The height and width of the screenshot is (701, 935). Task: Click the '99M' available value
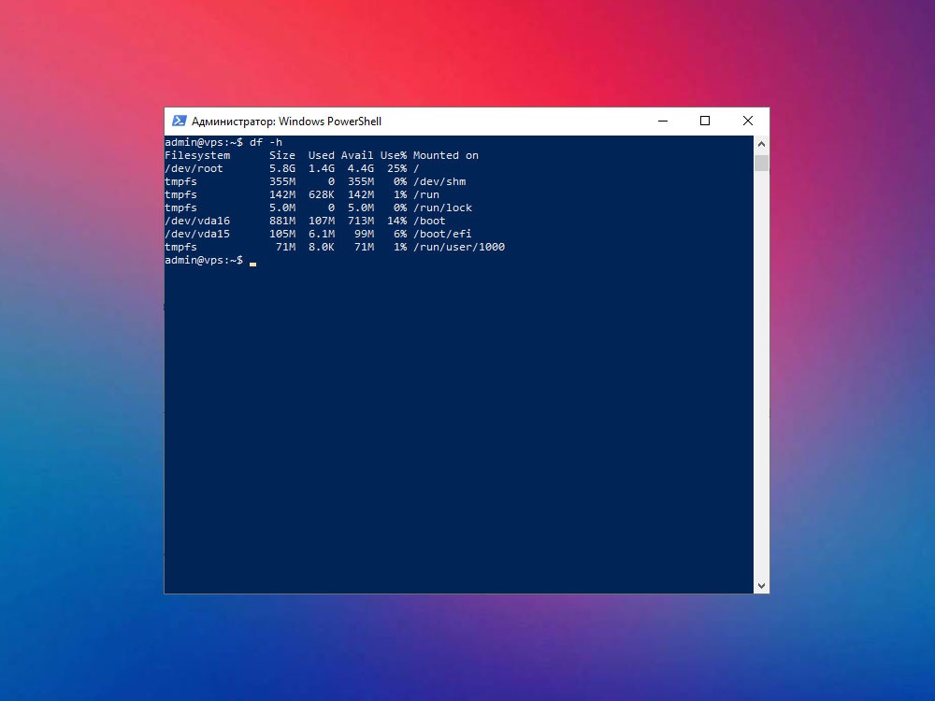(x=364, y=235)
